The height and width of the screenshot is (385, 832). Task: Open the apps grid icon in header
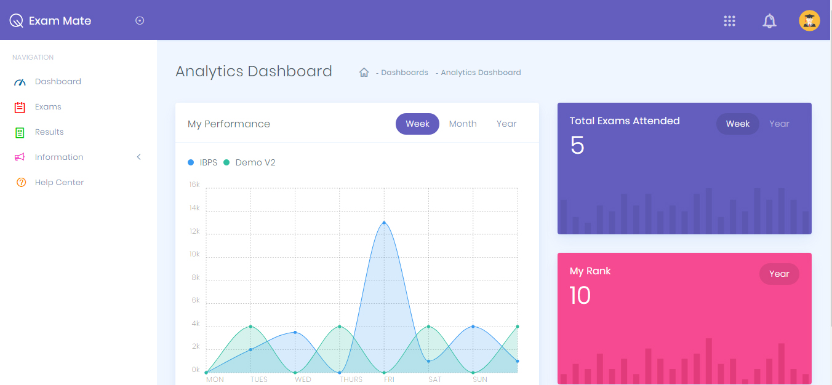[729, 21]
